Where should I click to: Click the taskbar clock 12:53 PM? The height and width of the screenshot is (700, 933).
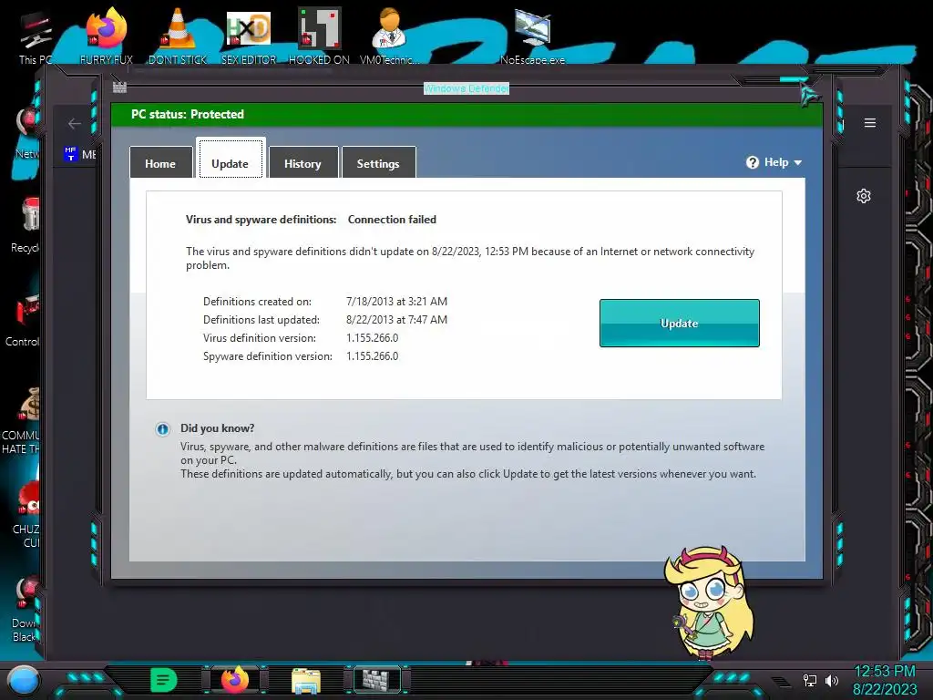(x=885, y=672)
